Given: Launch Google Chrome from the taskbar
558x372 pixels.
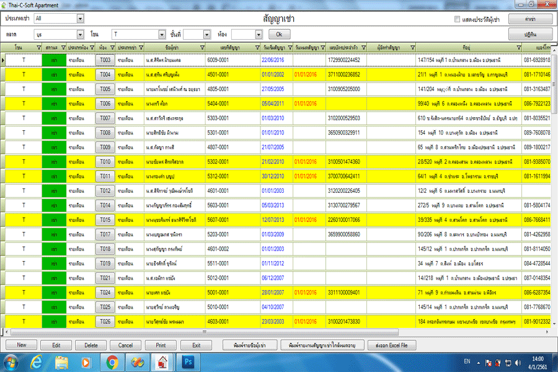Looking at the screenshot, I should pyautogui.click(x=112, y=361).
